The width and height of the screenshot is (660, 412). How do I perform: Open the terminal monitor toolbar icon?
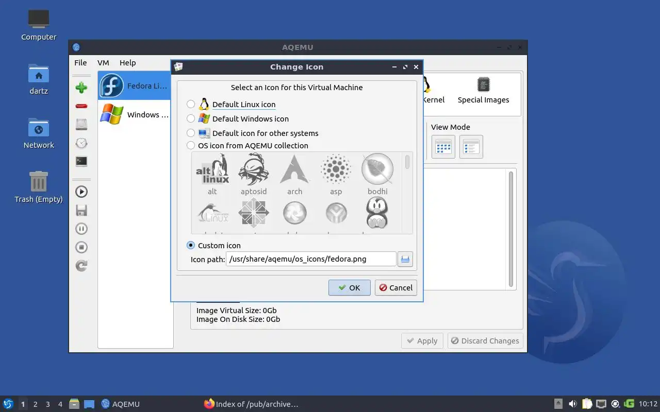(x=81, y=161)
